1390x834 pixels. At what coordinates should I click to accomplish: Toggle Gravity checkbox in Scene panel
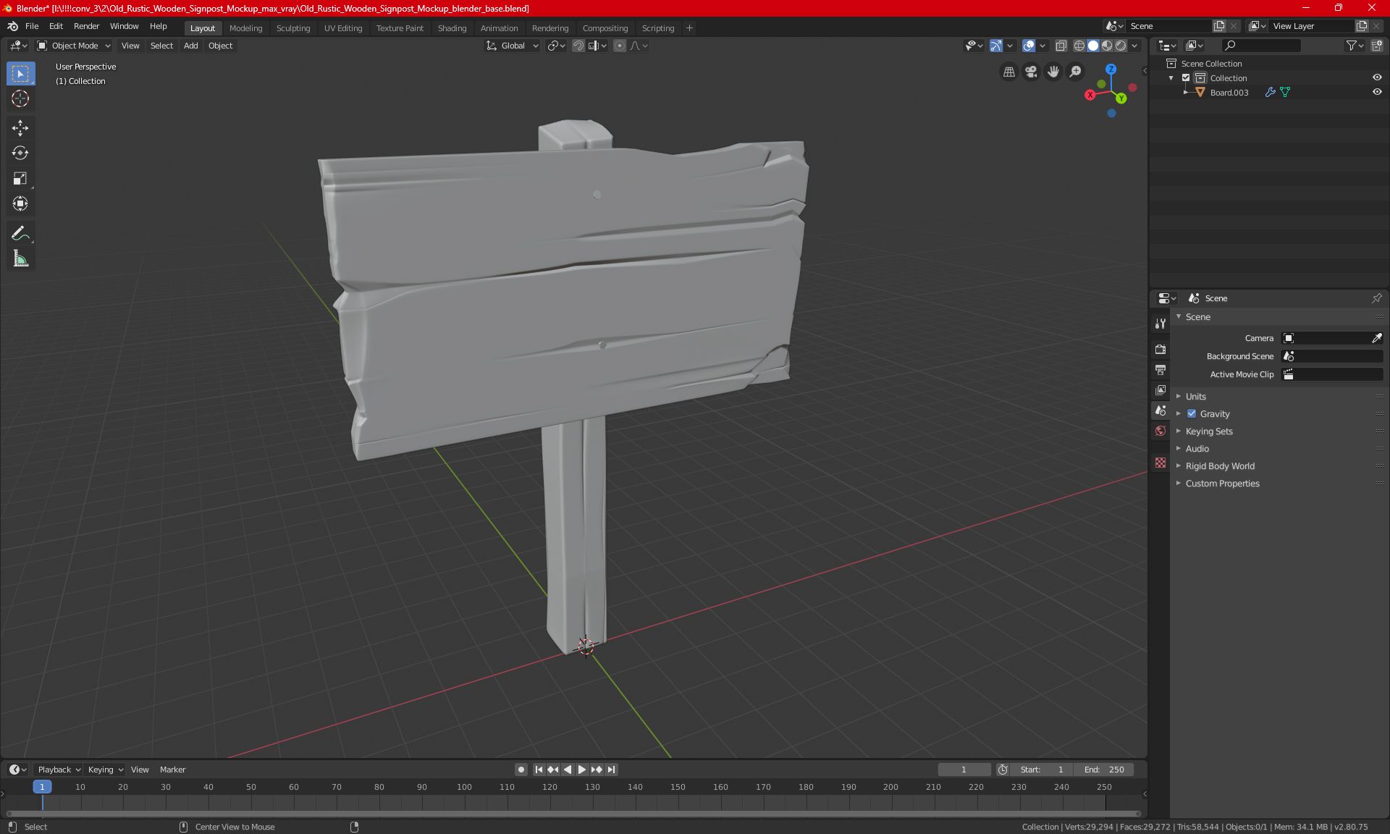click(1192, 413)
